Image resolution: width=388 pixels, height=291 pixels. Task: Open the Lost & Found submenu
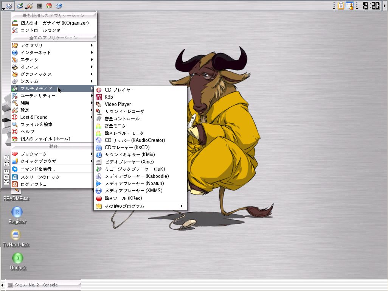(52, 117)
